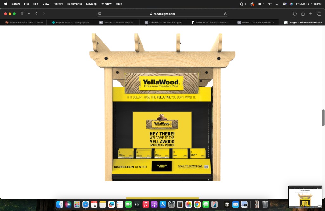Viewport: 325px width, 211px height.
Task: Toggle the Safari sidebar button
Action: coord(23,14)
